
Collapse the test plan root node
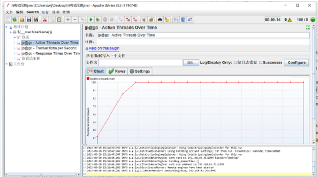(6, 27)
